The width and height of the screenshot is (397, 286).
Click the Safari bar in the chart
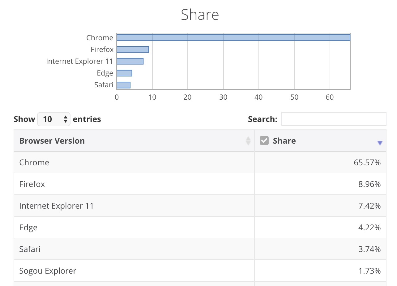[123, 85]
